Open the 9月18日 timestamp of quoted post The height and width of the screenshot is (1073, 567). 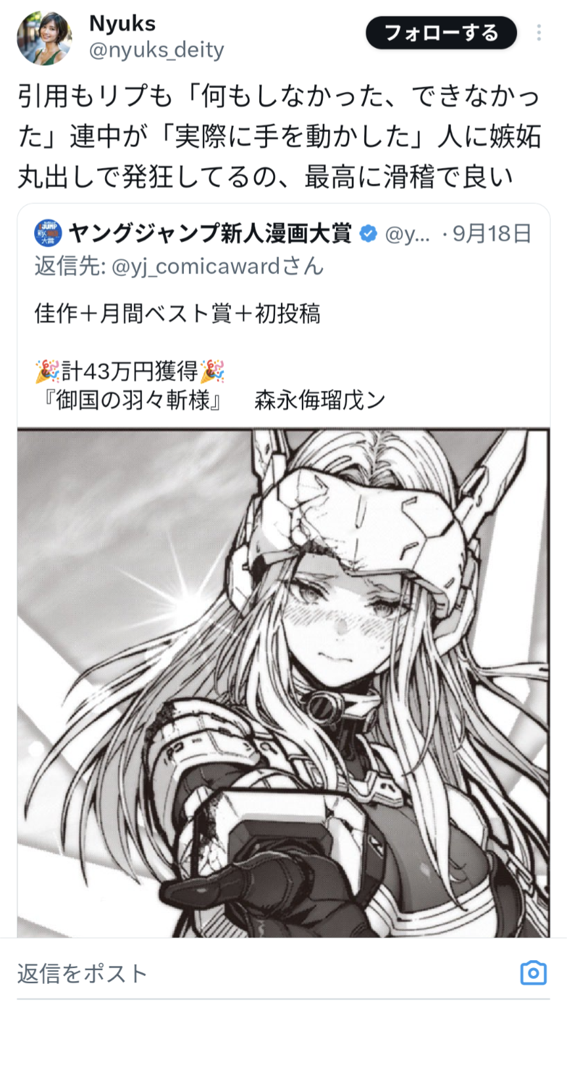click(492, 233)
